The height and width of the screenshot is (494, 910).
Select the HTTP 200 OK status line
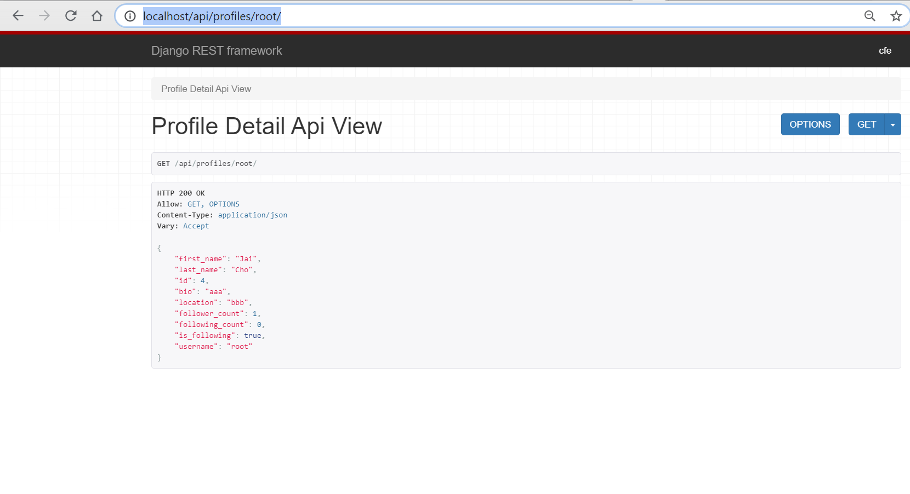(x=181, y=193)
